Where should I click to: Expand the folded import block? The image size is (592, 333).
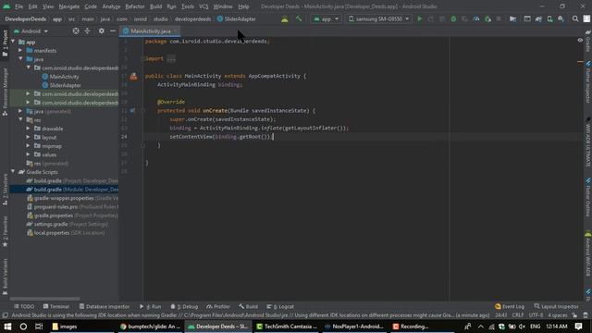click(x=171, y=58)
